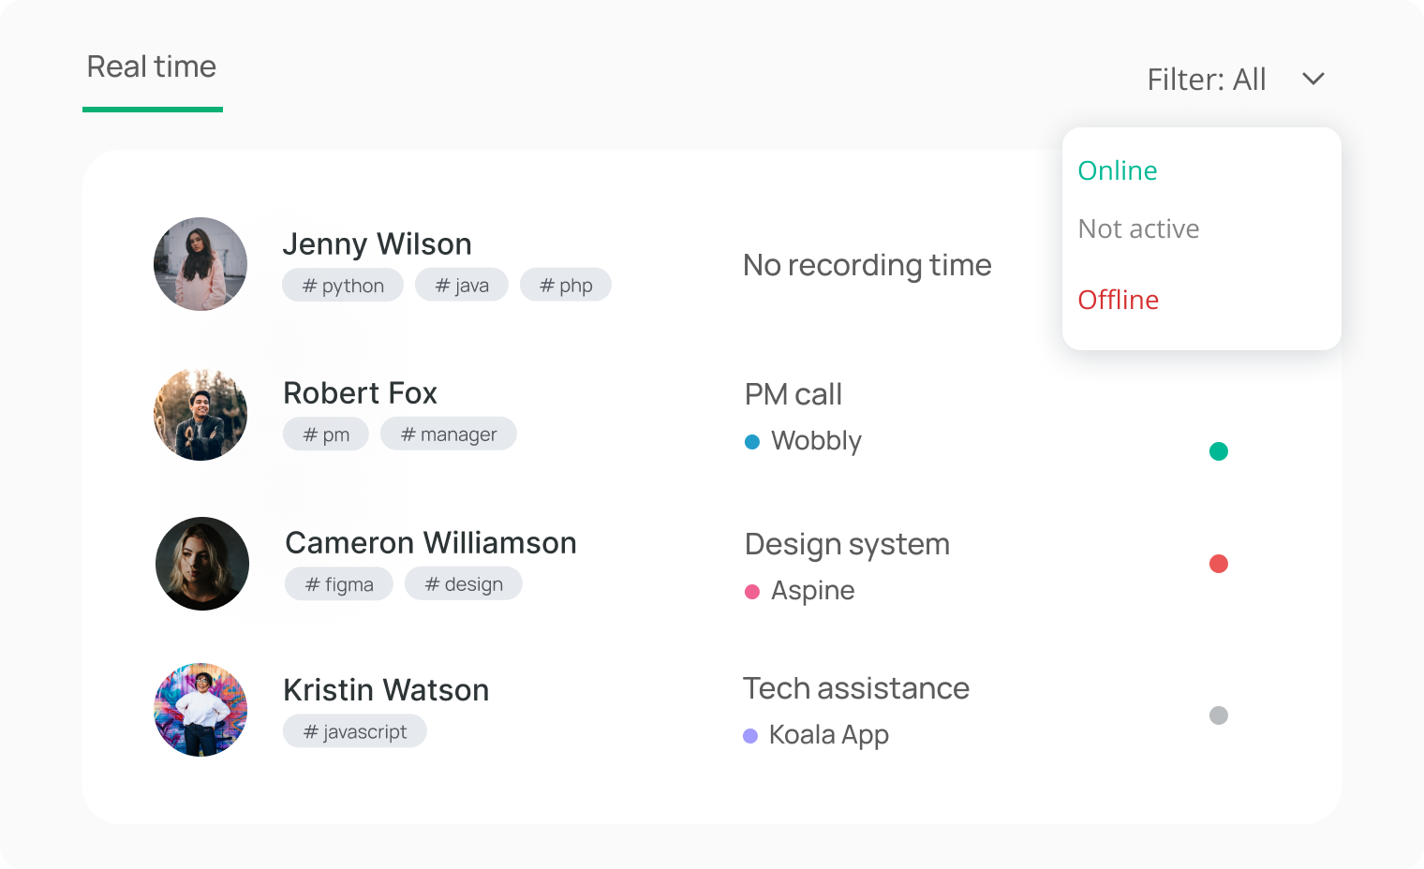Click the blue Wobbly project dot
1424x869 pixels.
click(751, 441)
